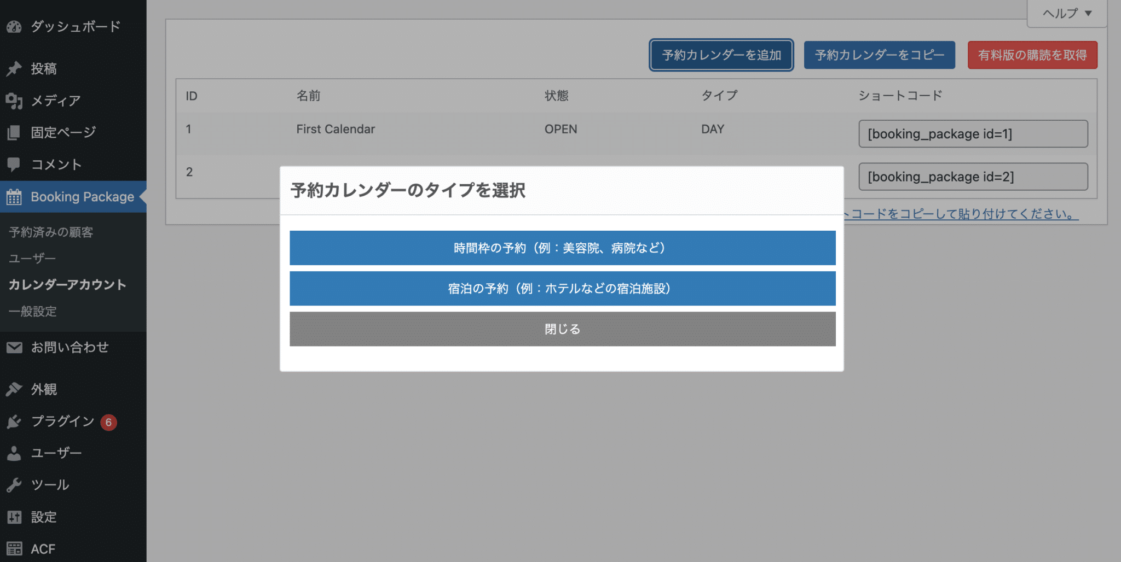Click the Booking Package calendar icon

click(14, 197)
